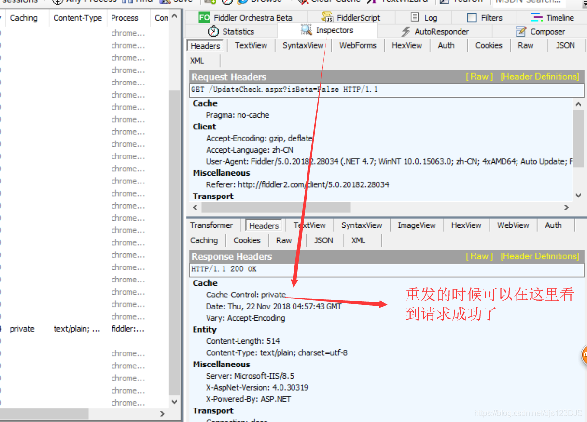Open response JSON inspector tab

pos(323,240)
